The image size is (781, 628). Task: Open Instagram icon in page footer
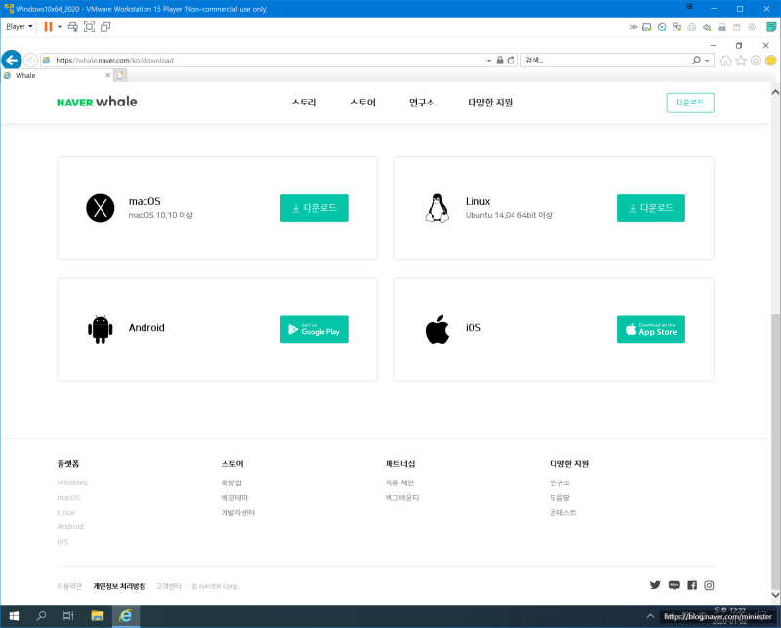tap(709, 585)
